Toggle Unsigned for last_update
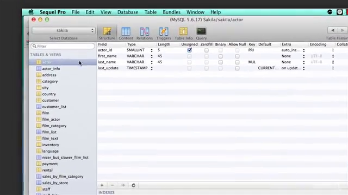This screenshot has height=195, width=348. (189, 68)
